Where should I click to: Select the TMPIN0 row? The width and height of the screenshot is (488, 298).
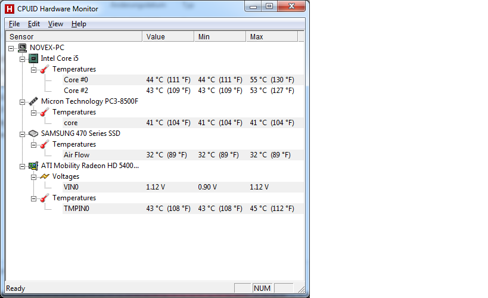click(x=184, y=209)
